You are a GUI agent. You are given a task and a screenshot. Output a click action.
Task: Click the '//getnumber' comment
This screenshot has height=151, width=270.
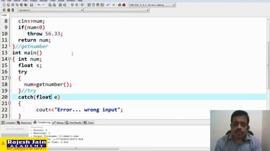32,47
